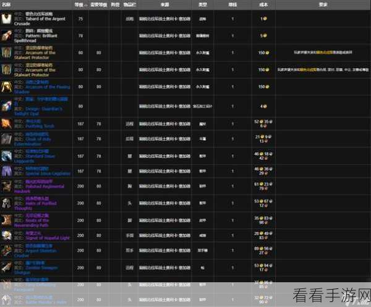Click the Zombie Sweeper Shotgun icon

pyautogui.click(x=6, y=267)
